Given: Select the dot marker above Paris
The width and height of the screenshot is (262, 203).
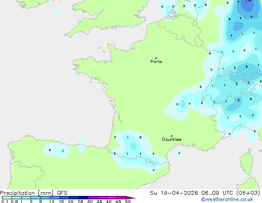Looking at the screenshot, I should pos(156,58).
